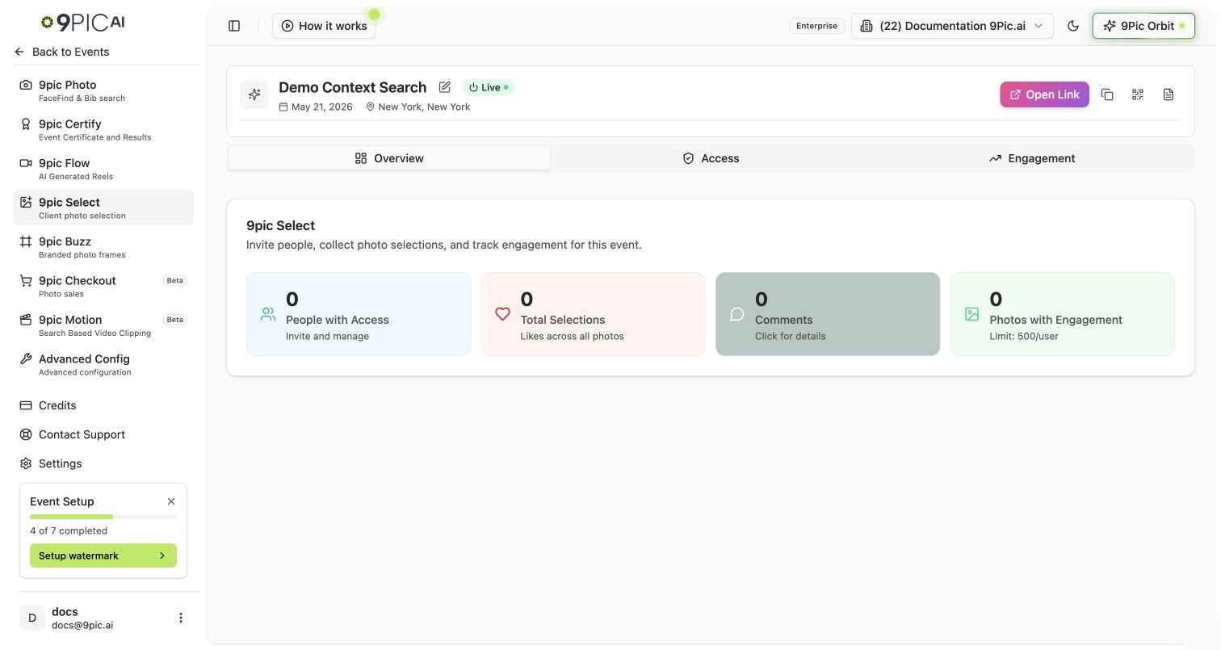1221x650 pixels.
Task: Click the Enterprise plan badge
Action: [x=816, y=26]
